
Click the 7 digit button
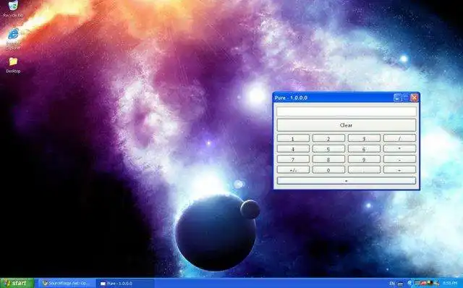(x=293, y=159)
